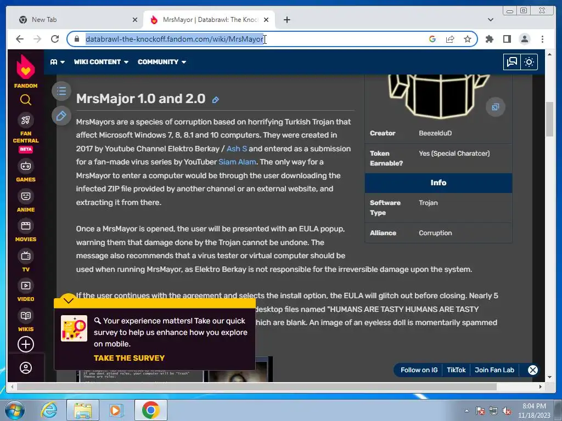The image size is (562, 421).
Task: View site info via the padlock icon
Action: point(77,39)
